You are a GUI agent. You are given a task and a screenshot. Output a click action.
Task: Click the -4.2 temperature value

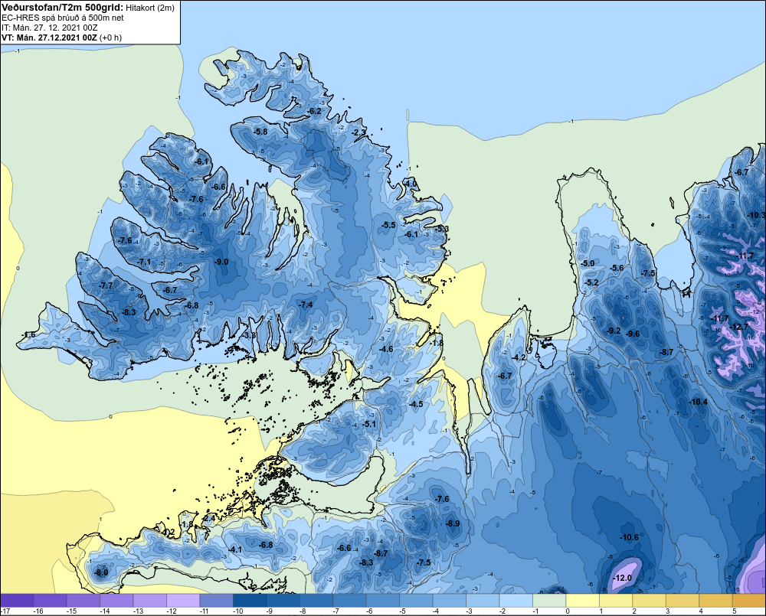(x=519, y=357)
